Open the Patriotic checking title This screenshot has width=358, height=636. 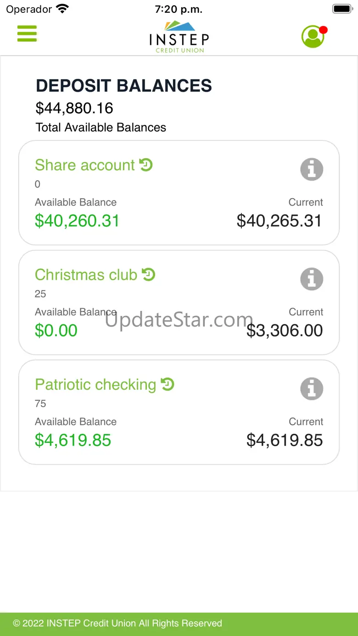coord(95,385)
